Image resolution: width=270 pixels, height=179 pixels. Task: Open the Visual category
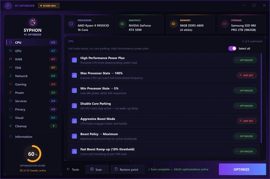pos(32,118)
